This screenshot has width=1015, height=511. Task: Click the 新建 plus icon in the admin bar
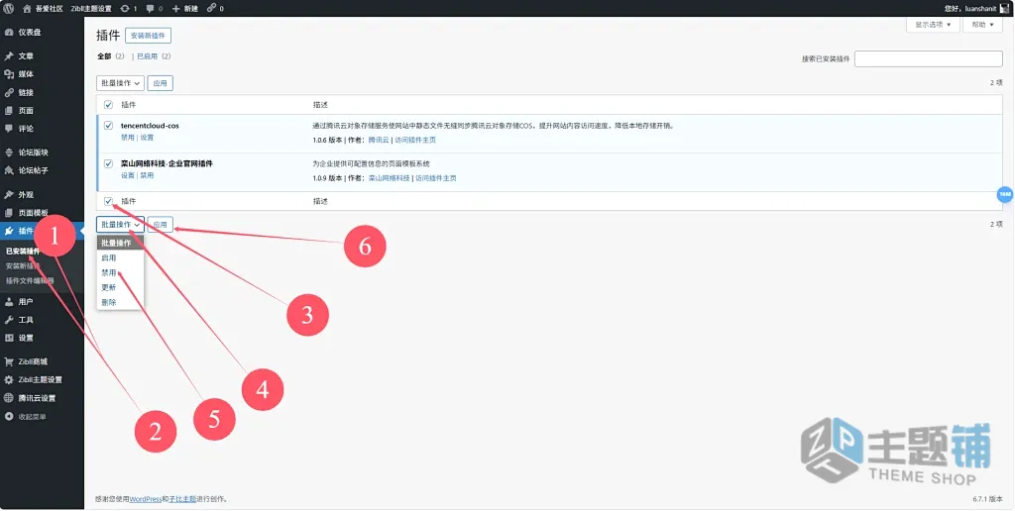175,8
